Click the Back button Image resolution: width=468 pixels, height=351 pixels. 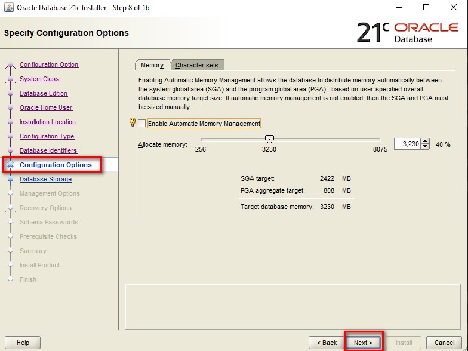(x=327, y=343)
